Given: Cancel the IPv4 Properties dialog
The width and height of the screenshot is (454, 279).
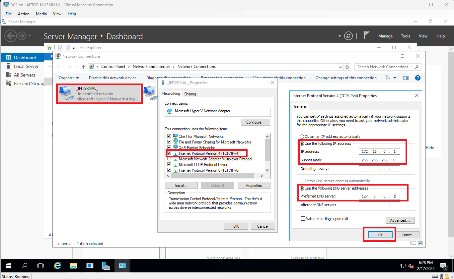Looking at the screenshot, I should pyautogui.click(x=407, y=235).
